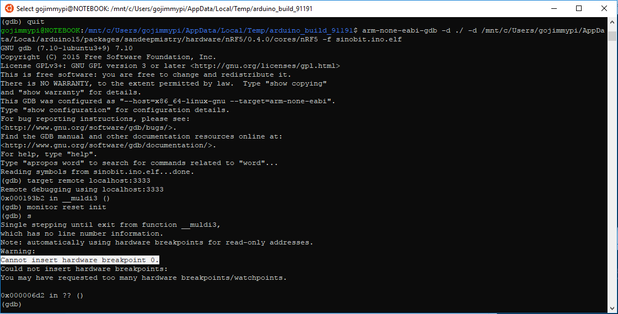Click '(gdb) target remote localhost:3333' line
The height and width of the screenshot is (314, 618).
(76, 180)
